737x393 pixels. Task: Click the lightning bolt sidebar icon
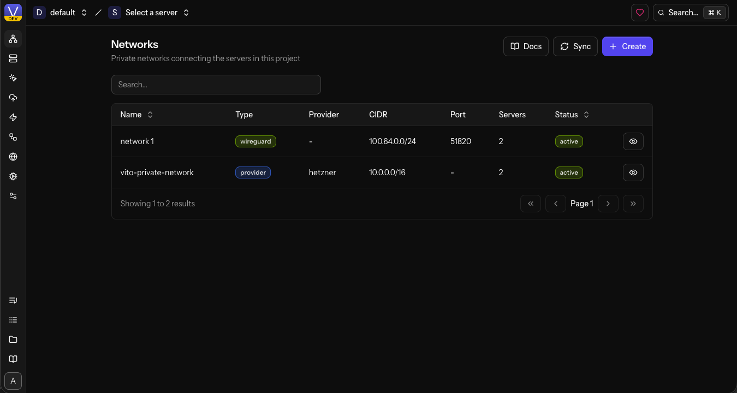[13, 117]
